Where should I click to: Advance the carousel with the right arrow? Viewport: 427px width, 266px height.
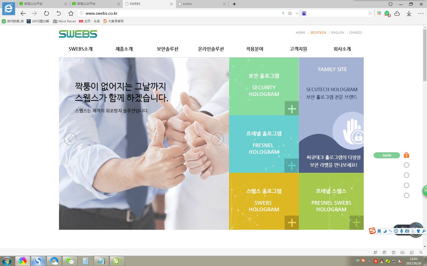pos(218,139)
